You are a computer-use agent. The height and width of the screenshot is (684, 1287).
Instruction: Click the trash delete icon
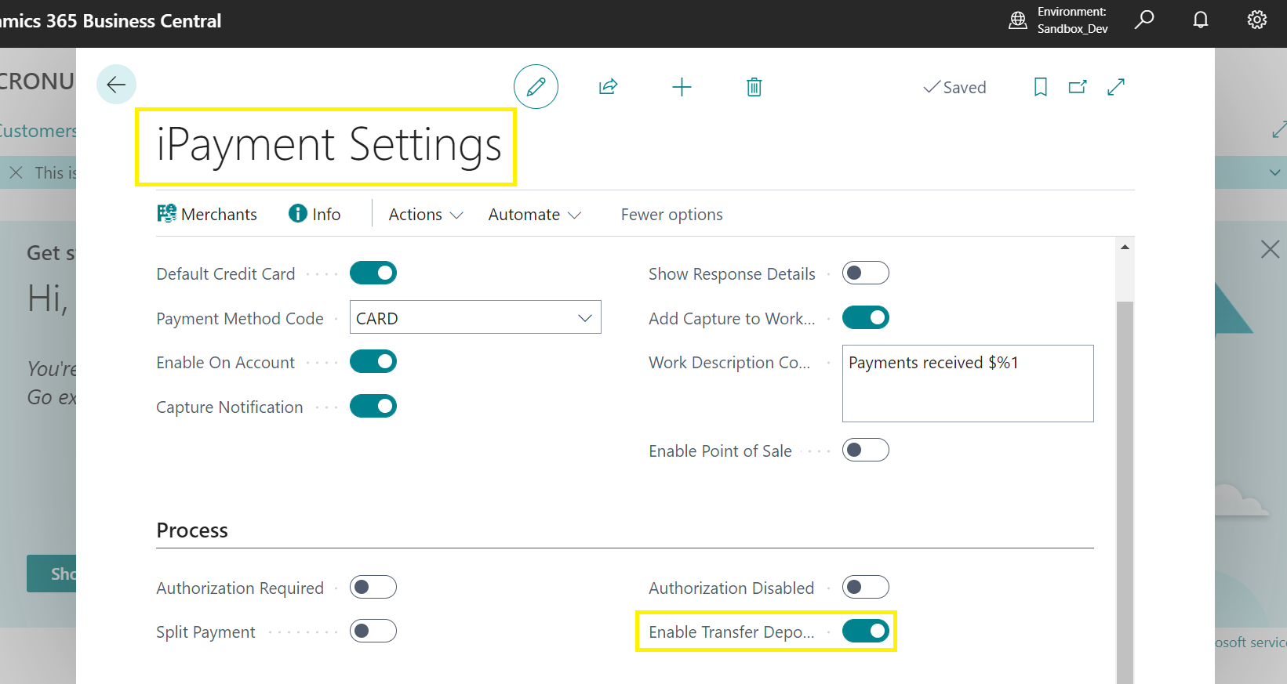(754, 87)
